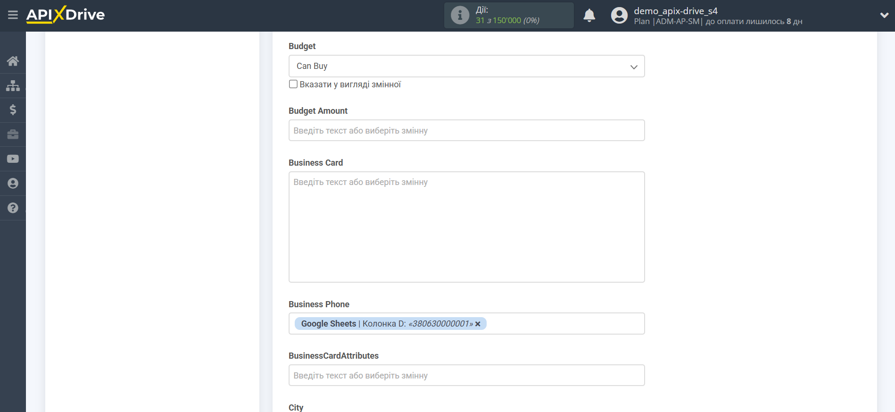Open the YouTube video icon in sidebar
895x412 pixels.
click(13, 159)
